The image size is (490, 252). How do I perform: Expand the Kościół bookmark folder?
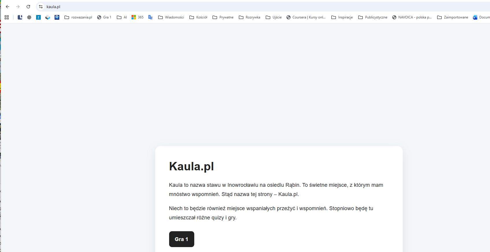click(198, 17)
